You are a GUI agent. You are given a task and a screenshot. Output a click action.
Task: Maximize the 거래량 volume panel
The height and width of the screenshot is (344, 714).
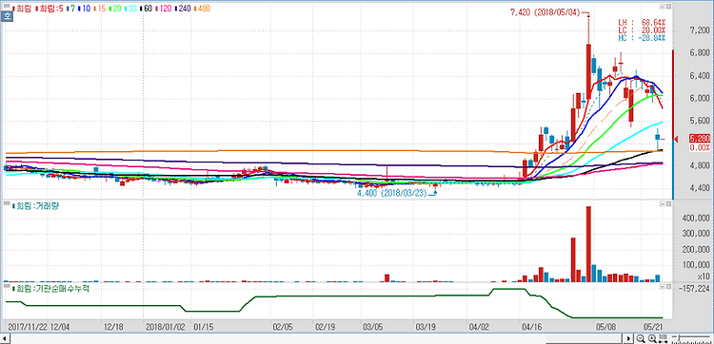(668, 205)
